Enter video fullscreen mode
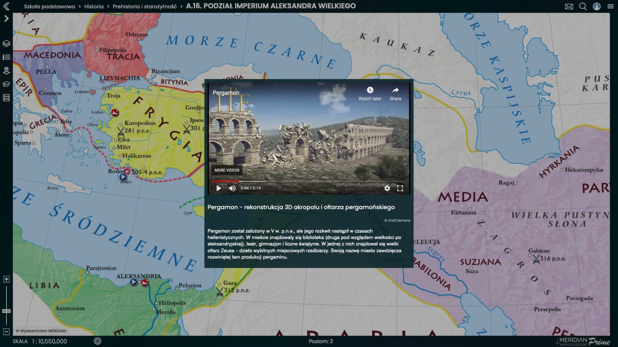This screenshot has height=347, width=618. coord(400,188)
